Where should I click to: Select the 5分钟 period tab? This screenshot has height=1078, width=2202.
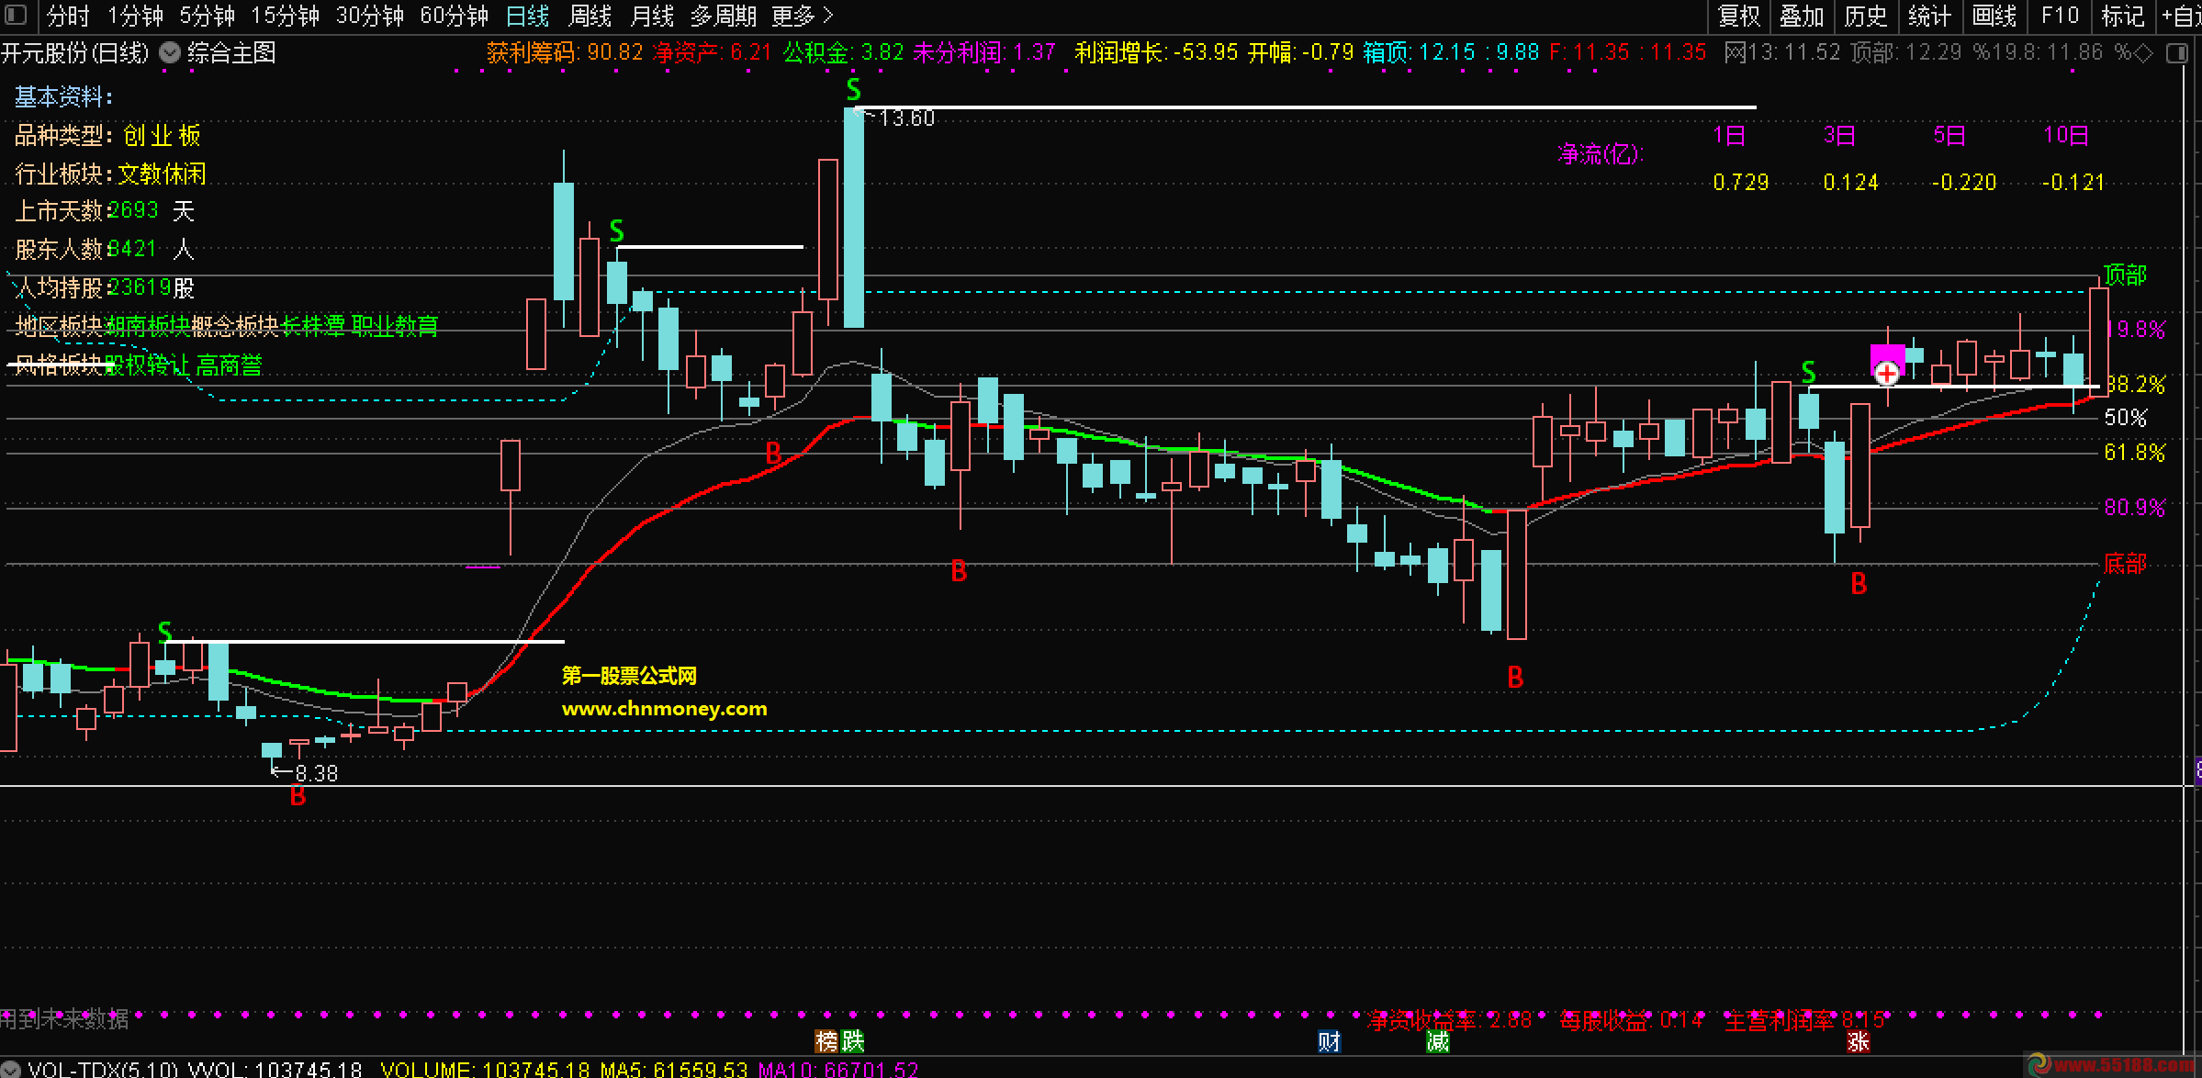coord(207,16)
